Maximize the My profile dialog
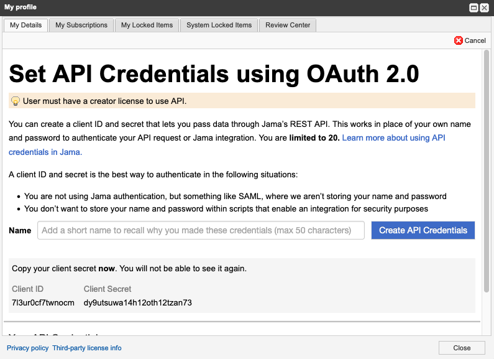 pos(473,7)
